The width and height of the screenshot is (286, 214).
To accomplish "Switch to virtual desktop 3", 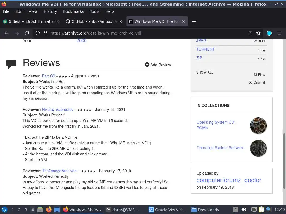I will pos(26,210).
